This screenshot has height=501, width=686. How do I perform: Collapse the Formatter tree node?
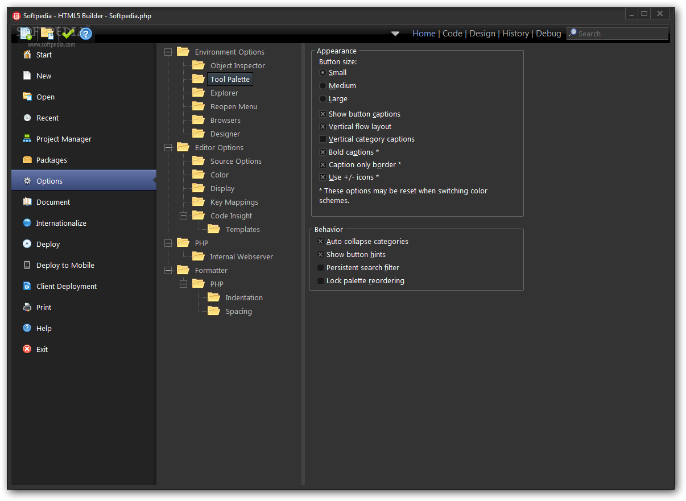(x=168, y=271)
